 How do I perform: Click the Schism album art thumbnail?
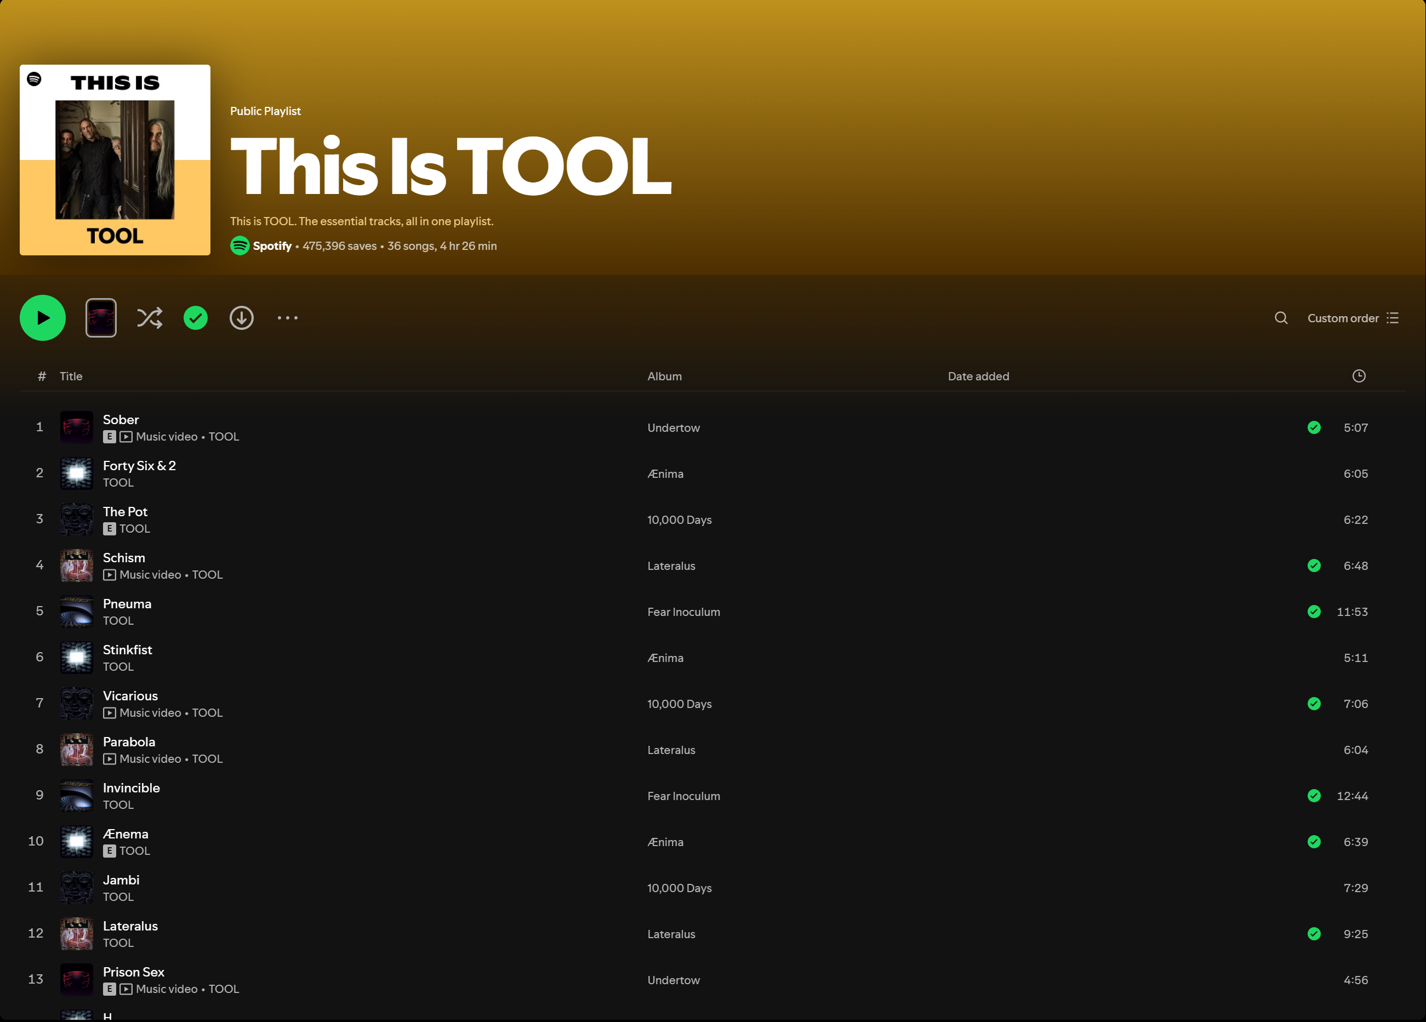pyautogui.click(x=77, y=566)
